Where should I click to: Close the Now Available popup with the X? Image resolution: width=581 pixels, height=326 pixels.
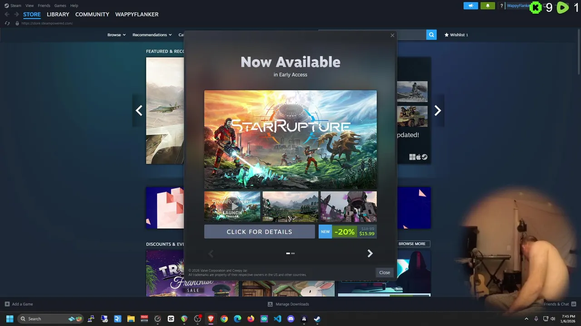click(x=393, y=35)
